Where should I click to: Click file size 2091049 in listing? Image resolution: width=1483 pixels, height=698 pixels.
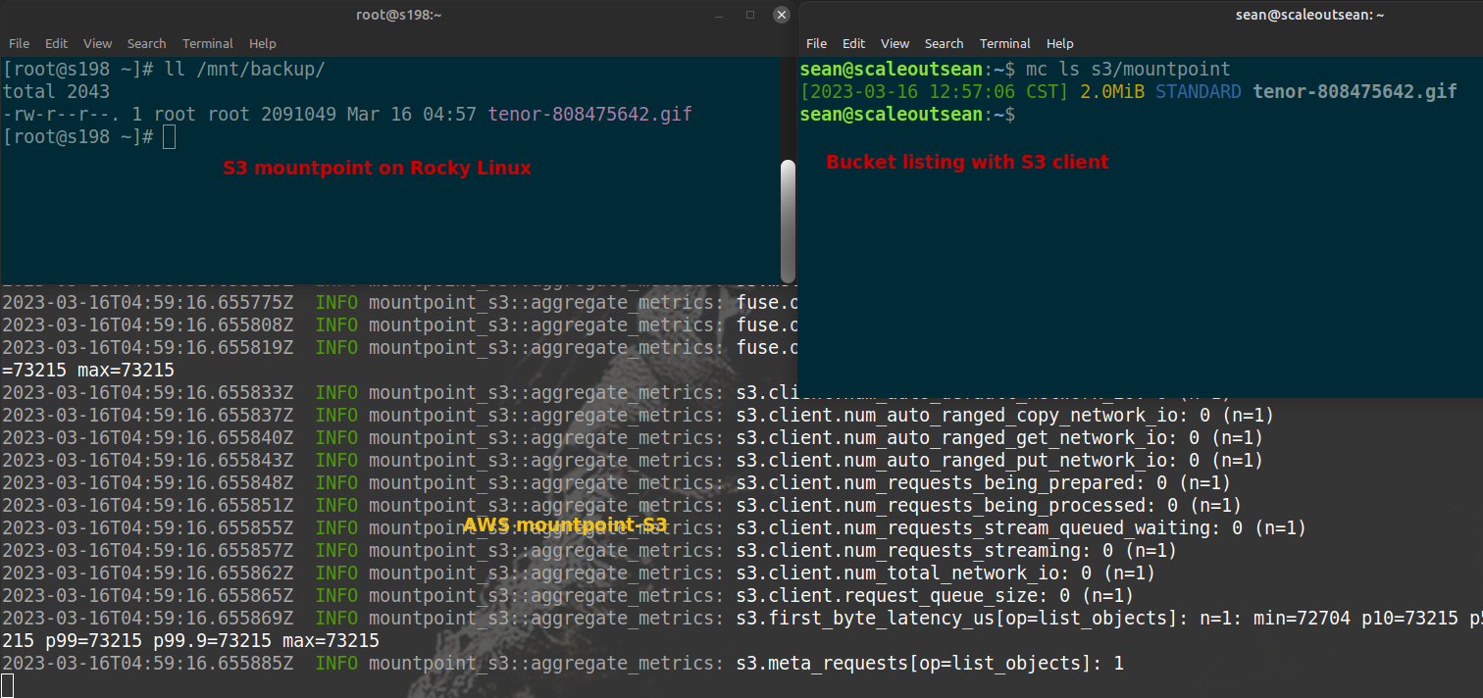tap(298, 114)
